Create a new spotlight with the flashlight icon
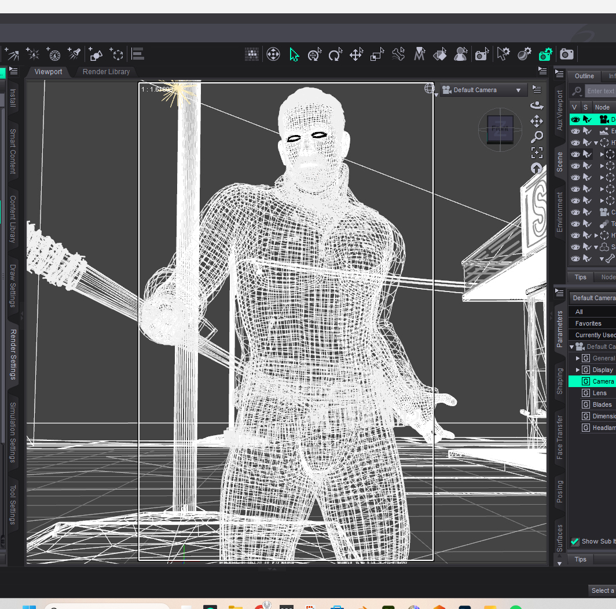The height and width of the screenshot is (609, 616). tap(74, 53)
